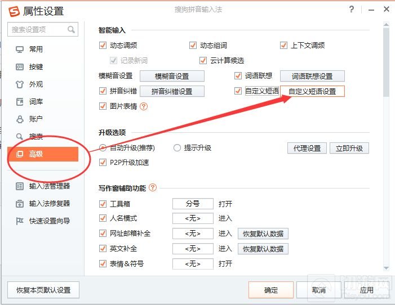Click the search magnifier icon in settings box
The width and height of the screenshot is (395, 305).
[x=72, y=29]
